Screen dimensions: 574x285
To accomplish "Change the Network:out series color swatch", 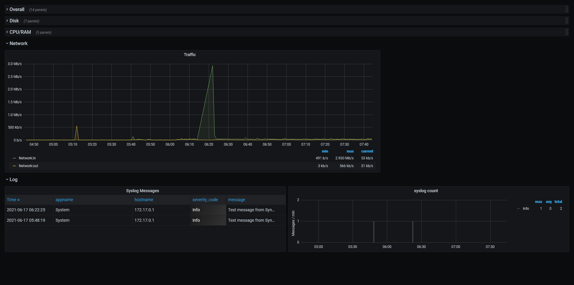I will coord(14,166).
